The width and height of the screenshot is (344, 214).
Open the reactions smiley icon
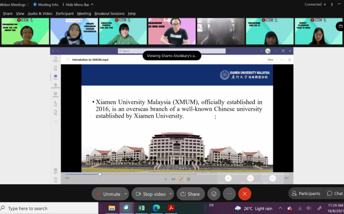(214, 194)
